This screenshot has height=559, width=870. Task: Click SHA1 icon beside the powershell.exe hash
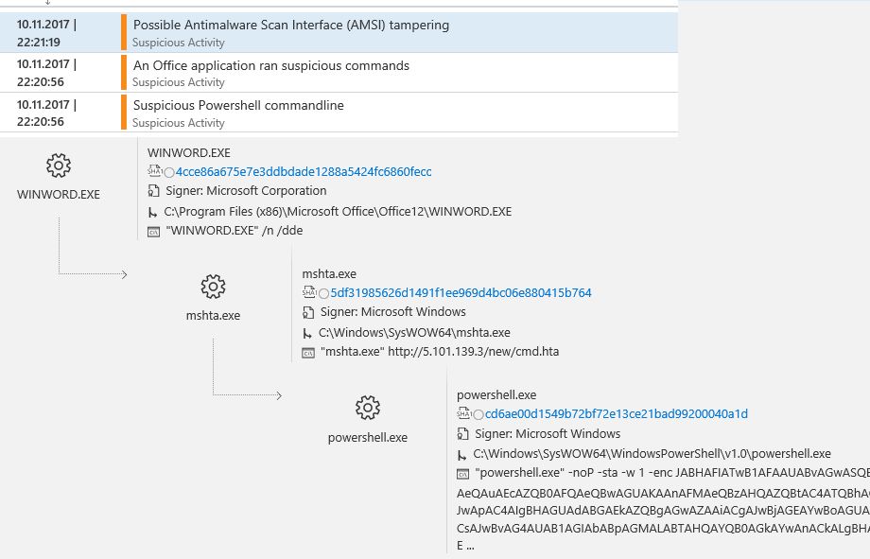[x=463, y=413]
